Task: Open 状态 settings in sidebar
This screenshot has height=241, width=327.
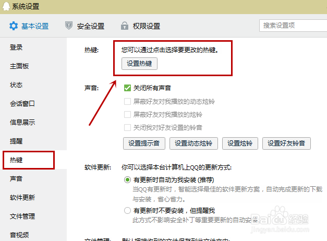Action: pyautogui.click(x=16, y=85)
